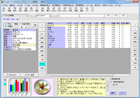This screenshot has height=98, width=140.
Task: Select the 杏仁豆腐 menu row
Action: 20,45
